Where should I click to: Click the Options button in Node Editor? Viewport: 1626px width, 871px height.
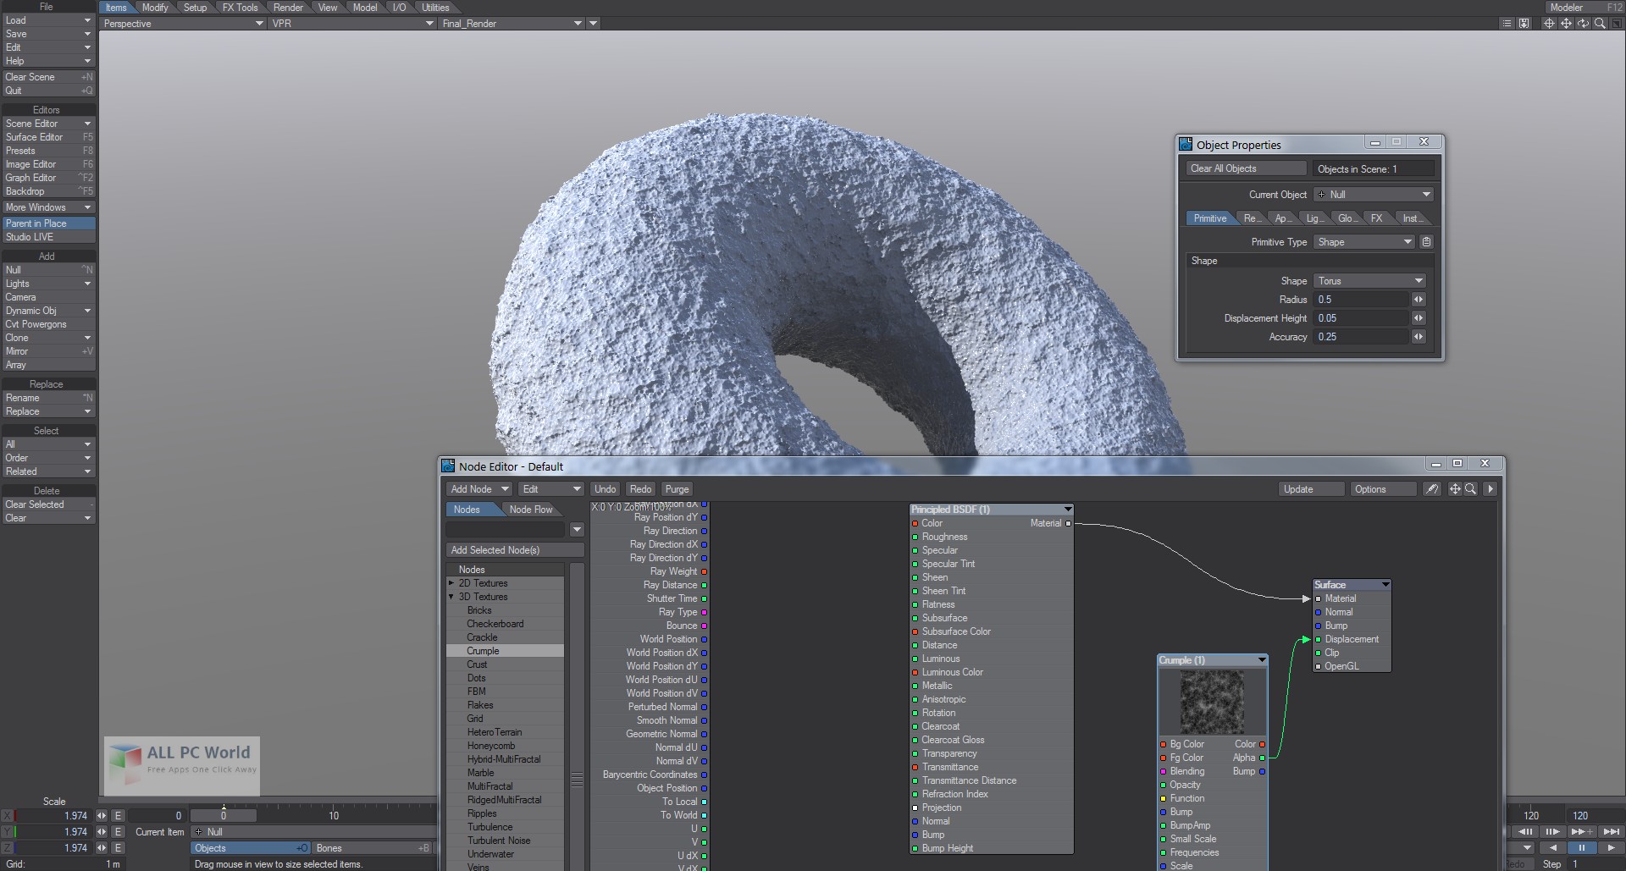pos(1383,489)
